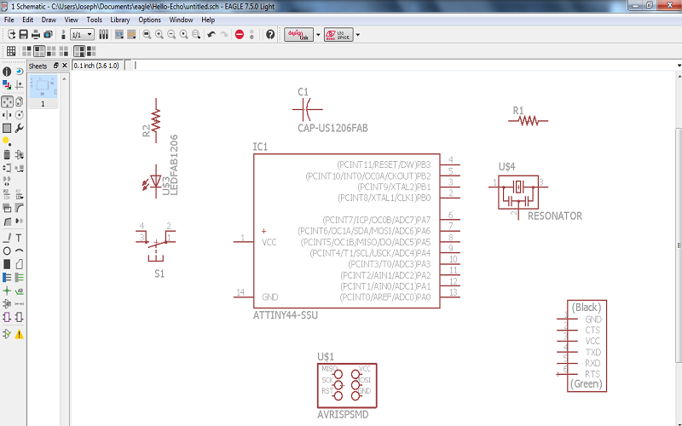The width and height of the screenshot is (682, 426).
Task: Select the Name tool (R2 10k)
Action: (7, 194)
